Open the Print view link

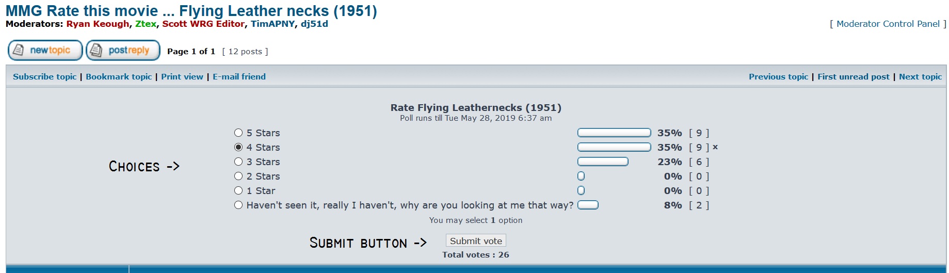click(182, 77)
